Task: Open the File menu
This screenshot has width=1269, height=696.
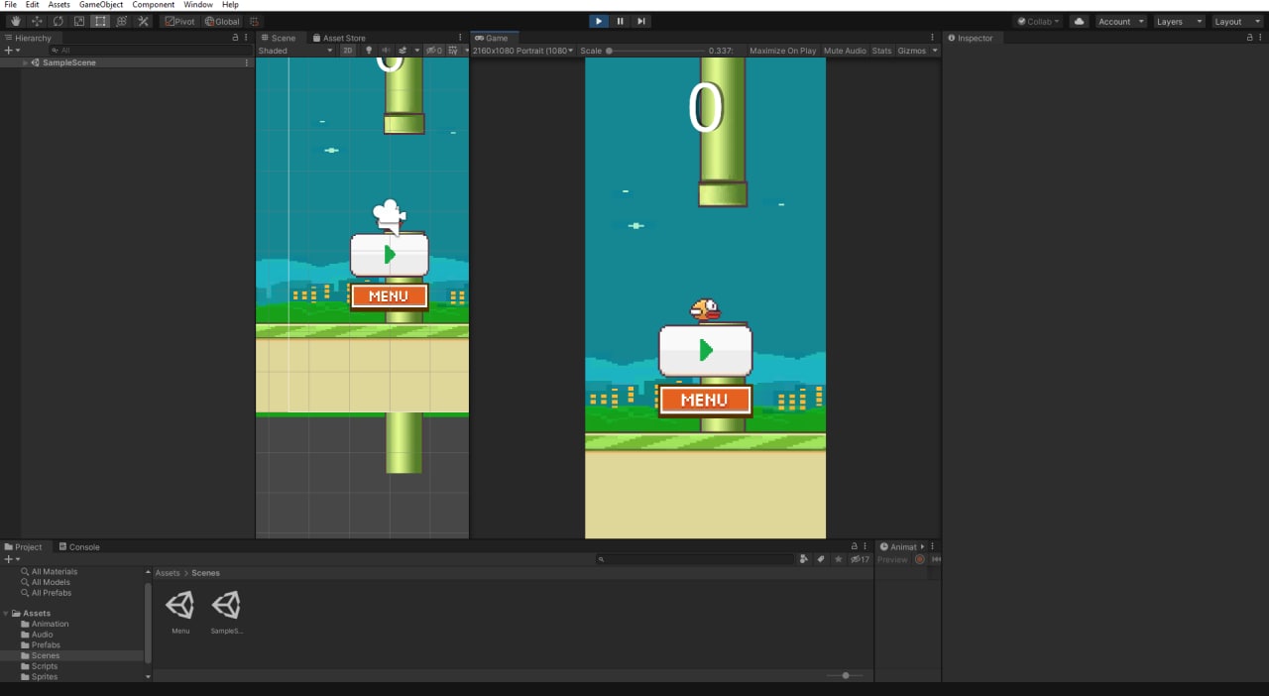Action: coord(11,5)
